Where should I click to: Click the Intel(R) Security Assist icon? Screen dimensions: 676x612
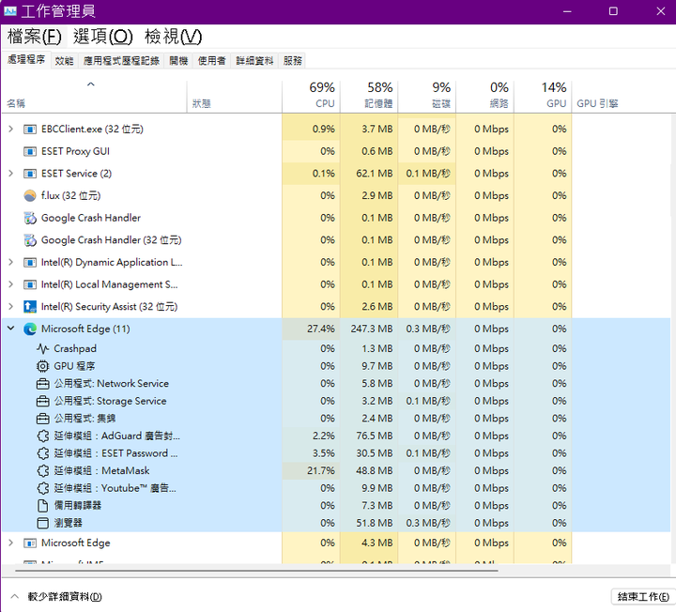pos(30,307)
